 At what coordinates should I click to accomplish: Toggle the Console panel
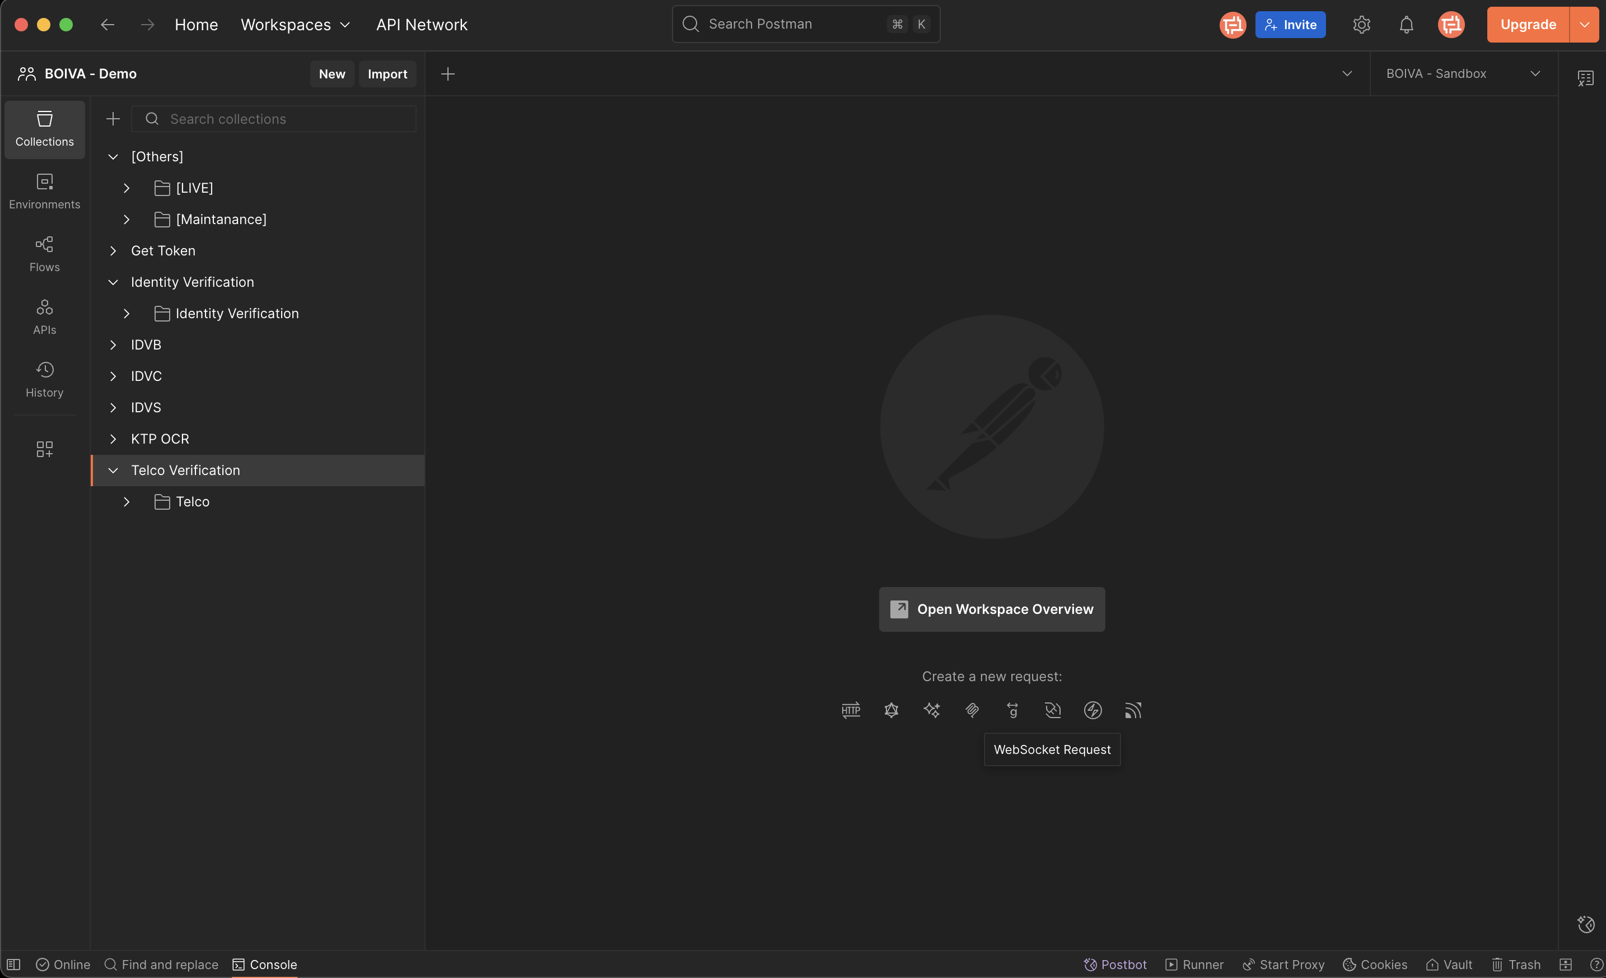[265, 965]
